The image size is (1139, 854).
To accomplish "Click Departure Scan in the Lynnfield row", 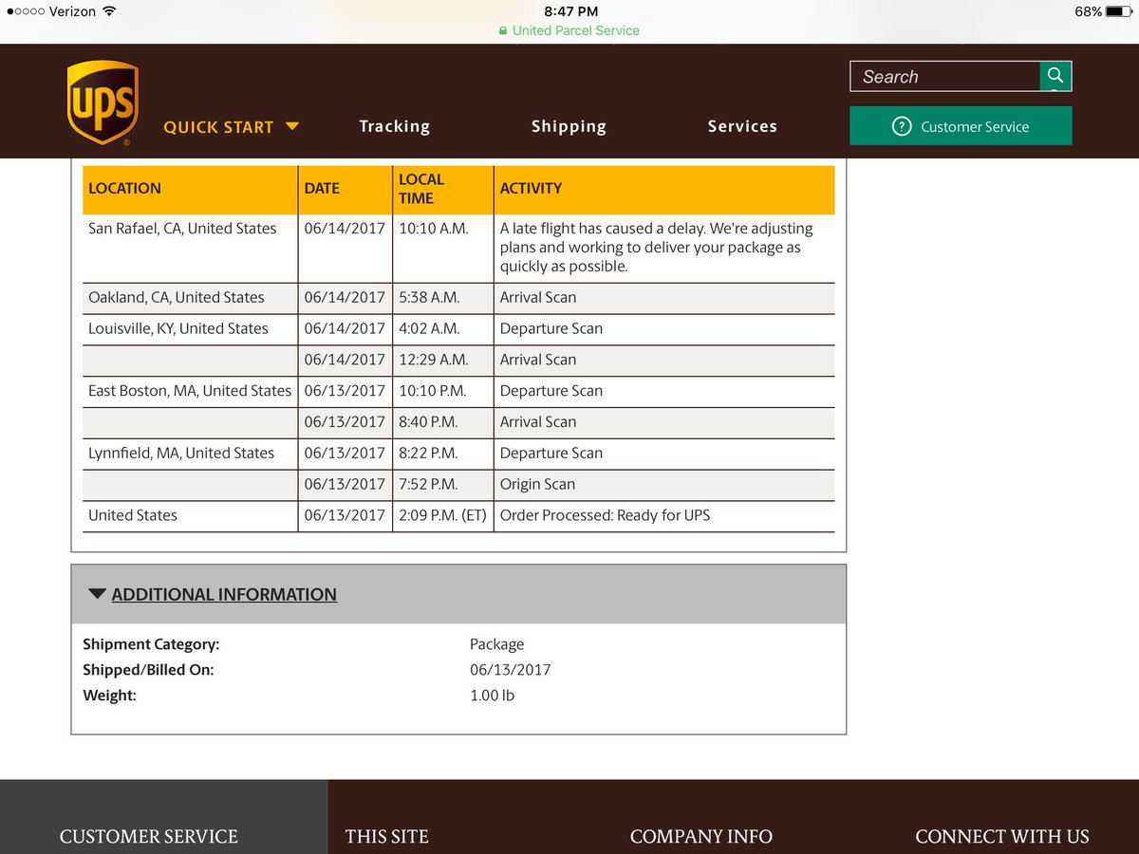I will 551,453.
